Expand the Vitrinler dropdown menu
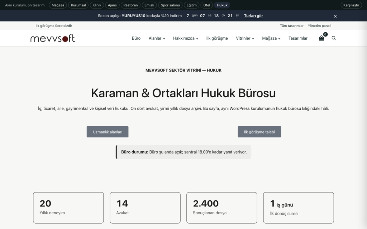 [x=245, y=38]
